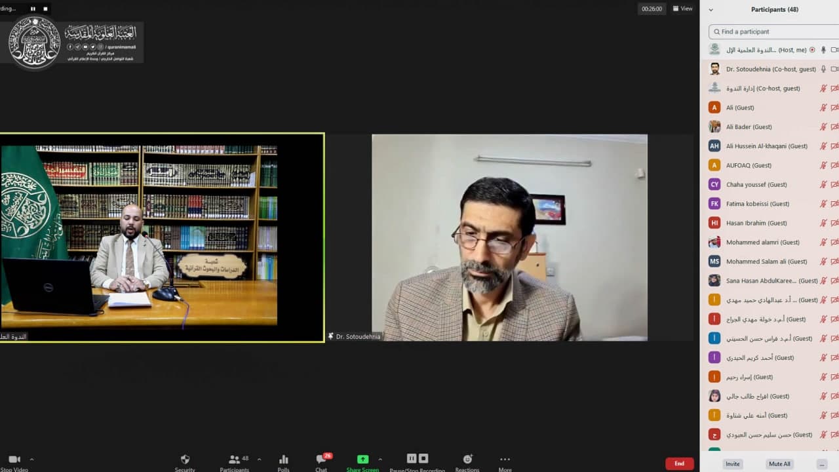Screen dimensions: 839x472
Task: Select Dr. Sotoudehnia's avatar in participants list
Action: coord(714,69)
